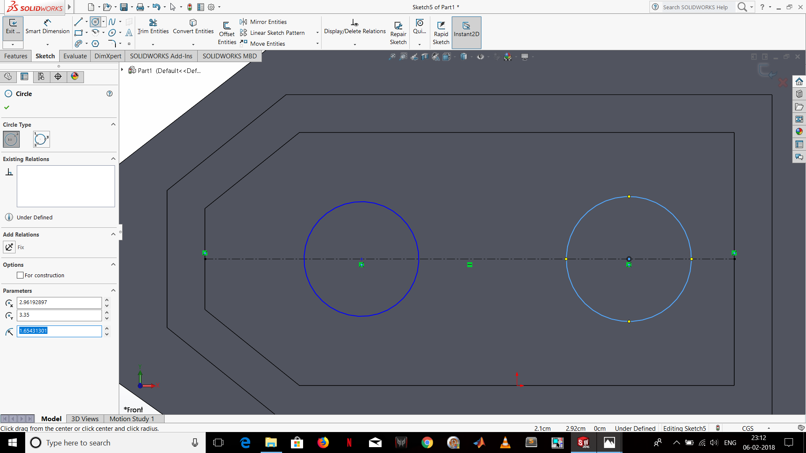The width and height of the screenshot is (806, 453).
Task: Click Linear Sketch Pattern
Action: [272, 33]
